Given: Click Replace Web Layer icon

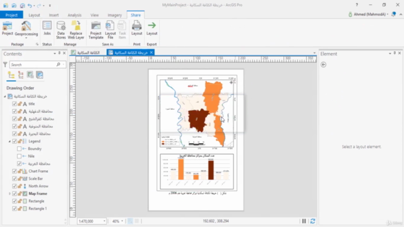Looking at the screenshot, I should (x=76, y=30).
